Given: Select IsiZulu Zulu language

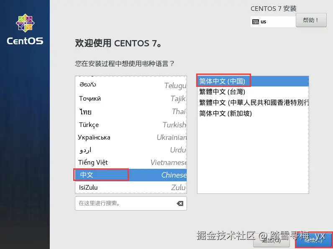Looking at the screenshot, I should [x=131, y=187].
